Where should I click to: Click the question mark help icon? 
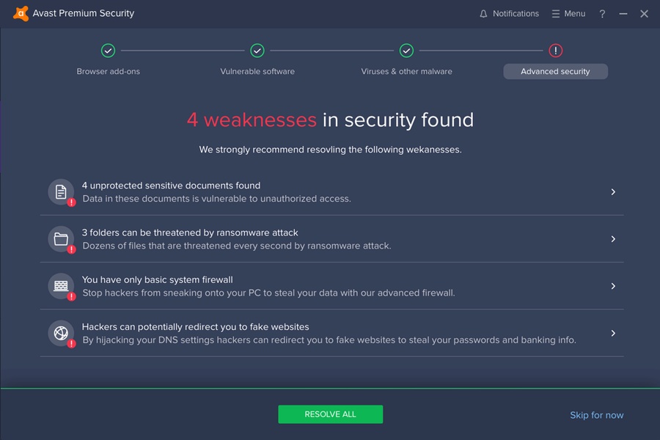point(602,14)
